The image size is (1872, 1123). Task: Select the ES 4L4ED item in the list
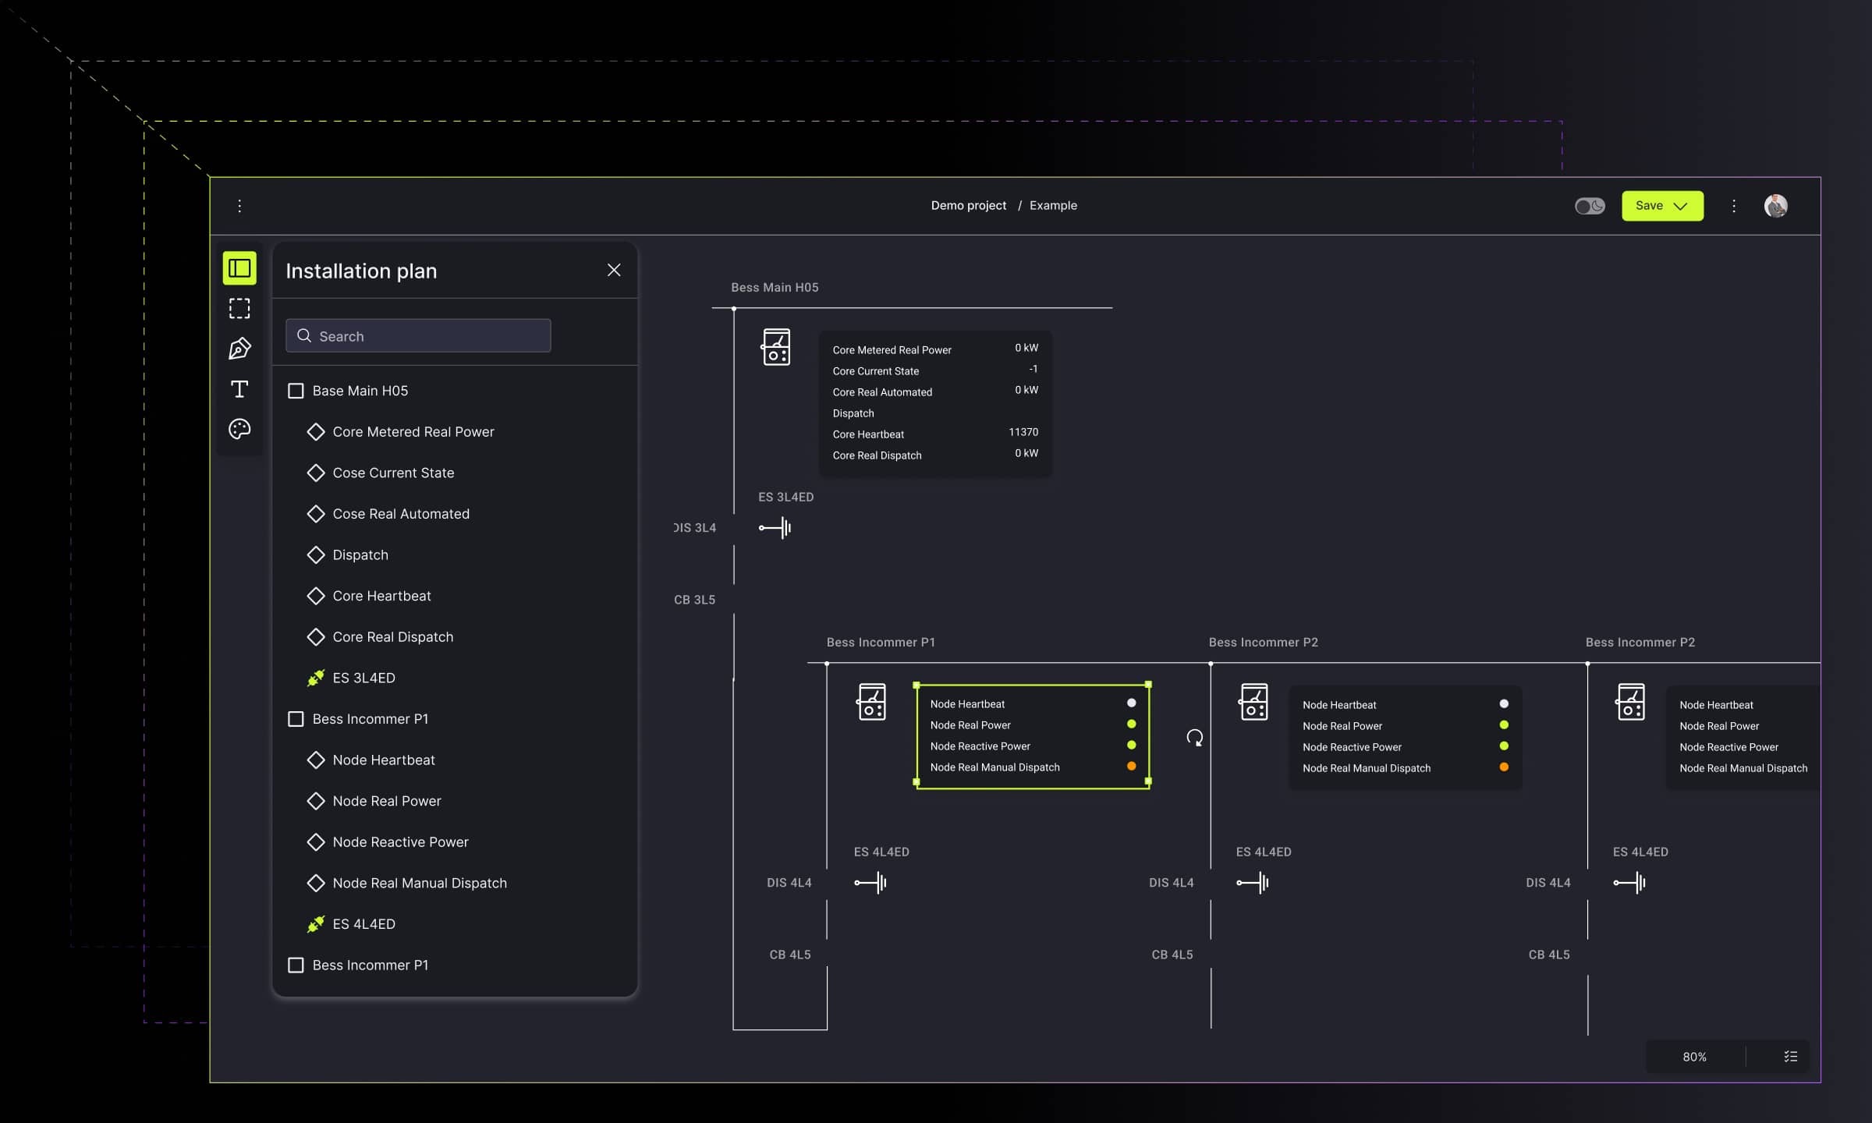[x=363, y=924]
